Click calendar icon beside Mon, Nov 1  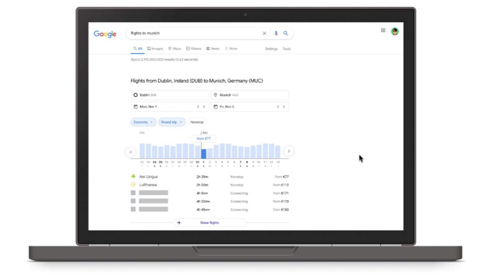(x=135, y=107)
